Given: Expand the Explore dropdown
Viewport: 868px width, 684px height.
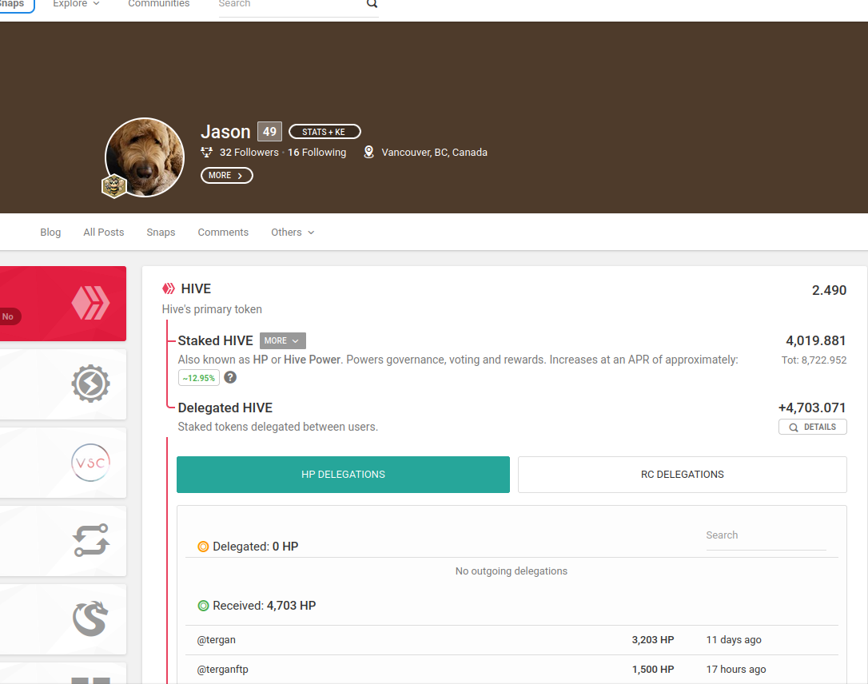Looking at the screenshot, I should [x=77, y=3].
